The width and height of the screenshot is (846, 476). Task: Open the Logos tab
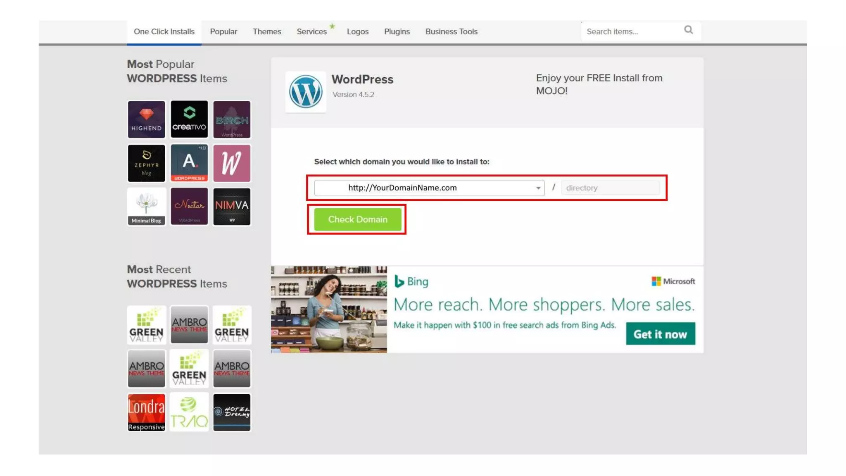[358, 32]
